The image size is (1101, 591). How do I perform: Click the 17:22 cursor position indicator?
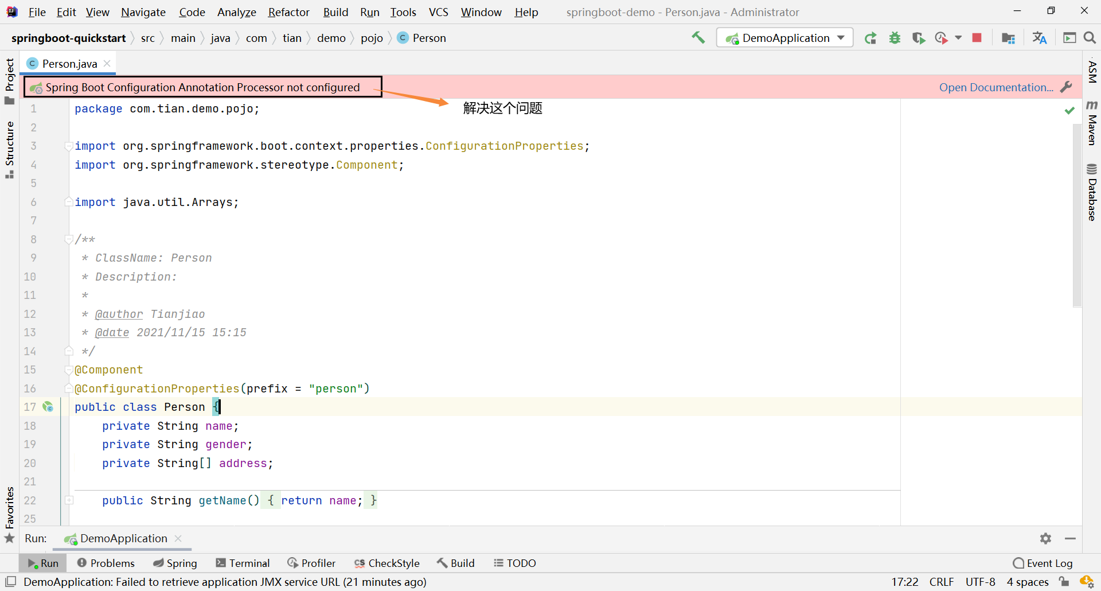pyautogui.click(x=905, y=582)
